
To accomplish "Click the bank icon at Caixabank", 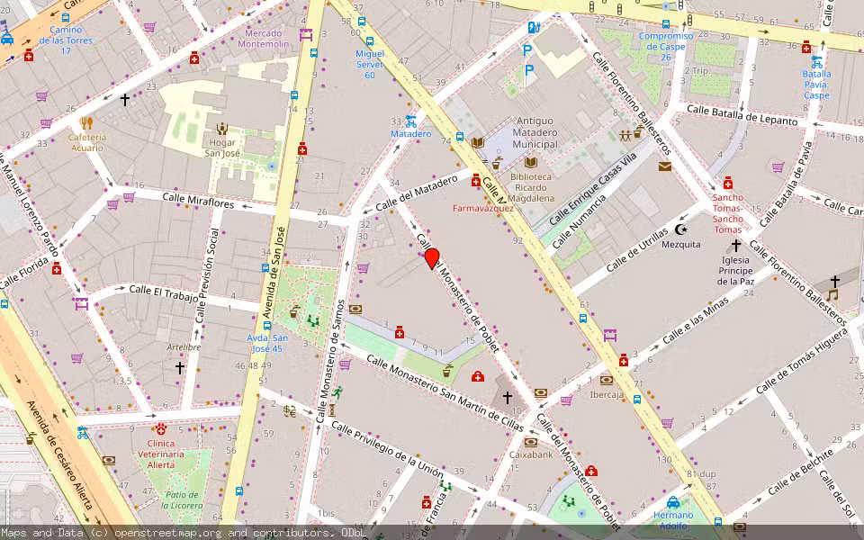I will pos(531,443).
